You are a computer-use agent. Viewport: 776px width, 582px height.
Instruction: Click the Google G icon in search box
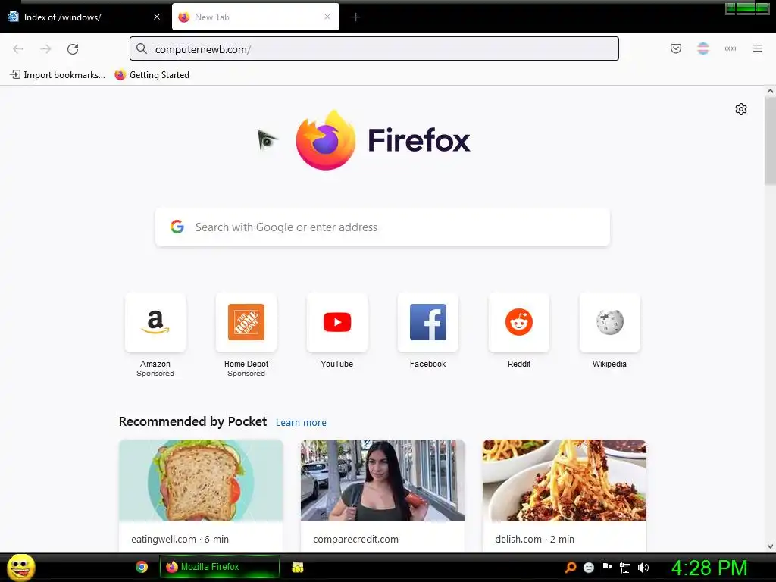coord(177,227)
